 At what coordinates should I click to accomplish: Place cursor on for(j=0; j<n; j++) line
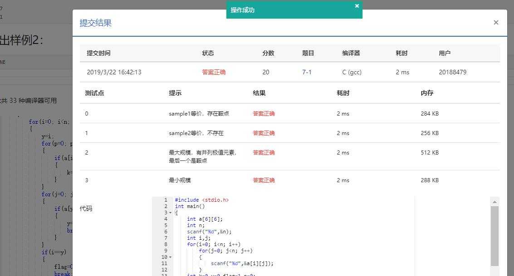[x=225, y=251]
